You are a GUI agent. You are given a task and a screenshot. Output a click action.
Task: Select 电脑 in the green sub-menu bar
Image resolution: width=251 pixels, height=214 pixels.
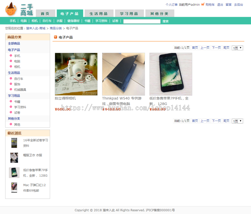[24, 21]
